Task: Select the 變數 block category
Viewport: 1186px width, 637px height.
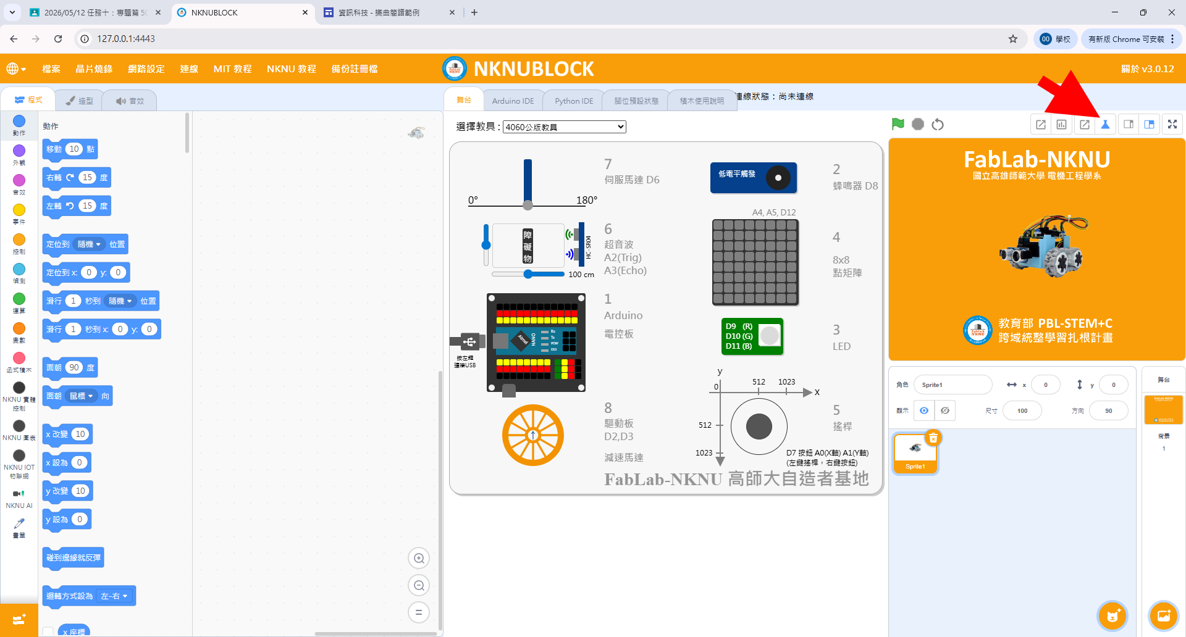Action: click(x=19, y=333)
